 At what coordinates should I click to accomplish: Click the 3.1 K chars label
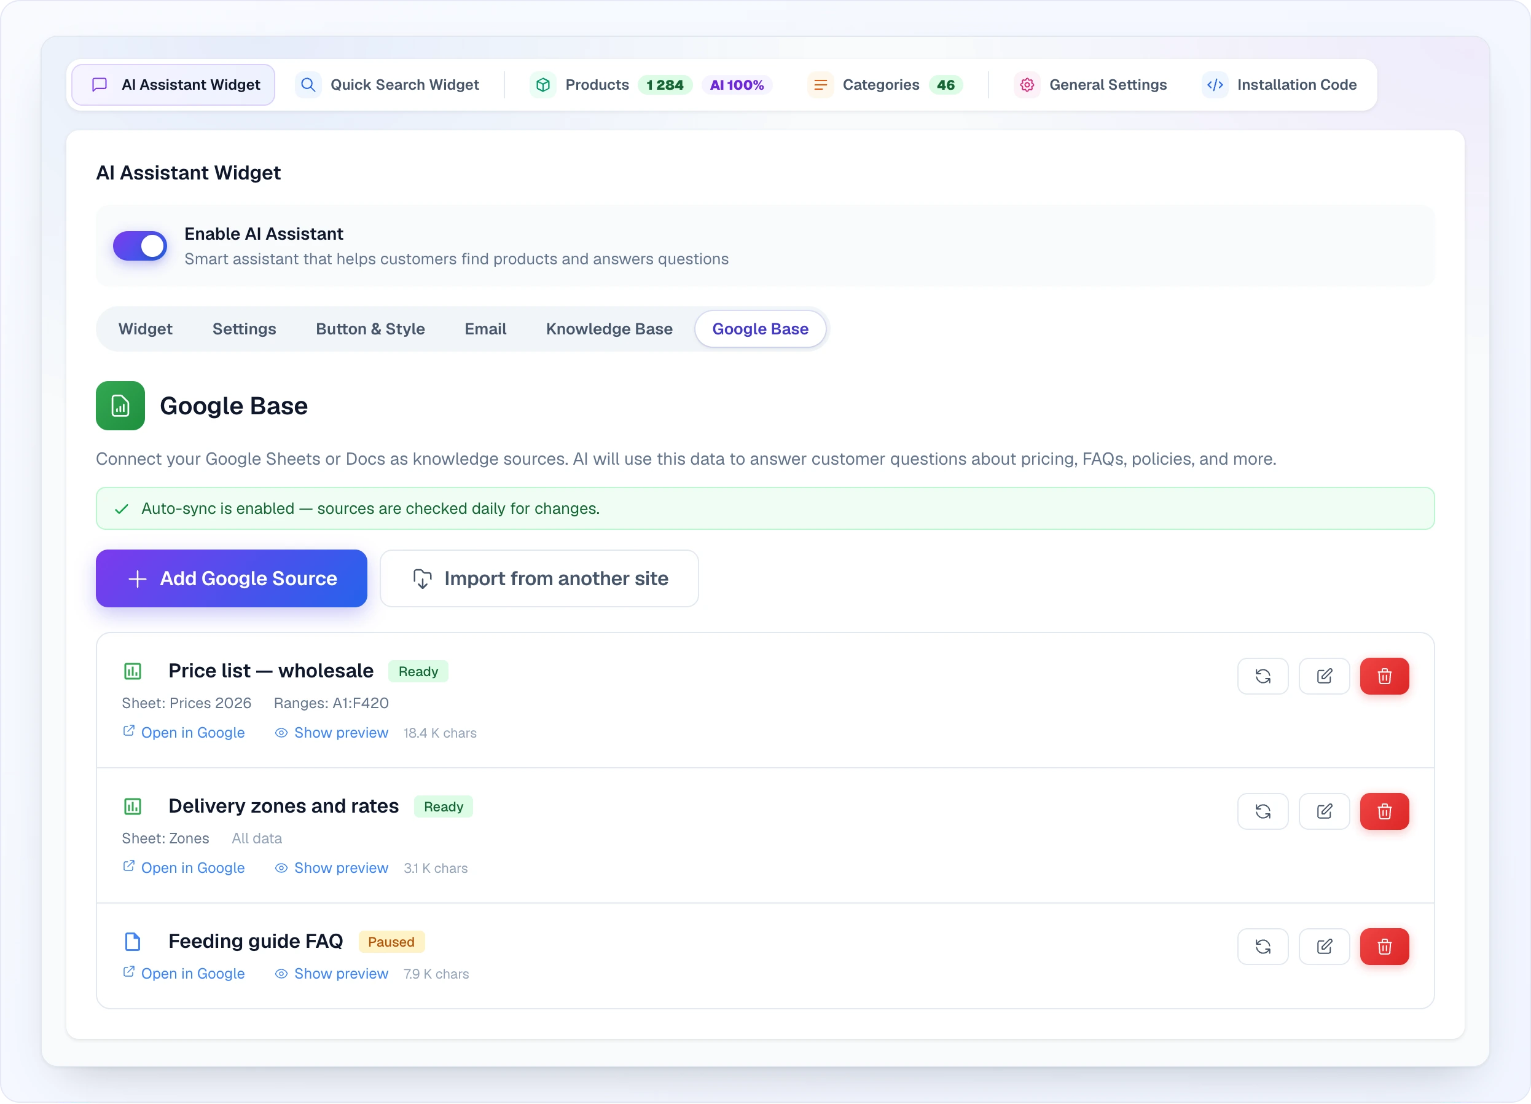point(436,869)
